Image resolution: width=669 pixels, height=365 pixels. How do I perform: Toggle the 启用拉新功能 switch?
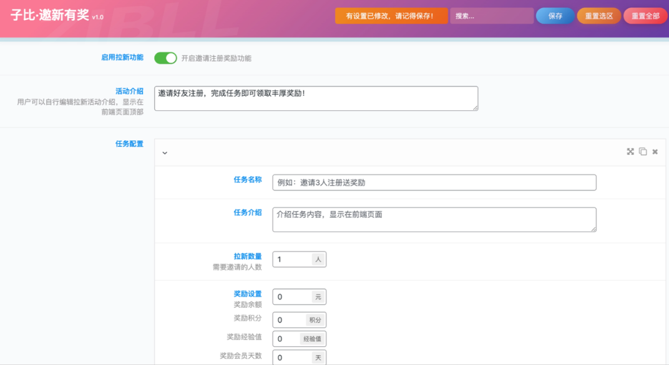coord(165,58)
